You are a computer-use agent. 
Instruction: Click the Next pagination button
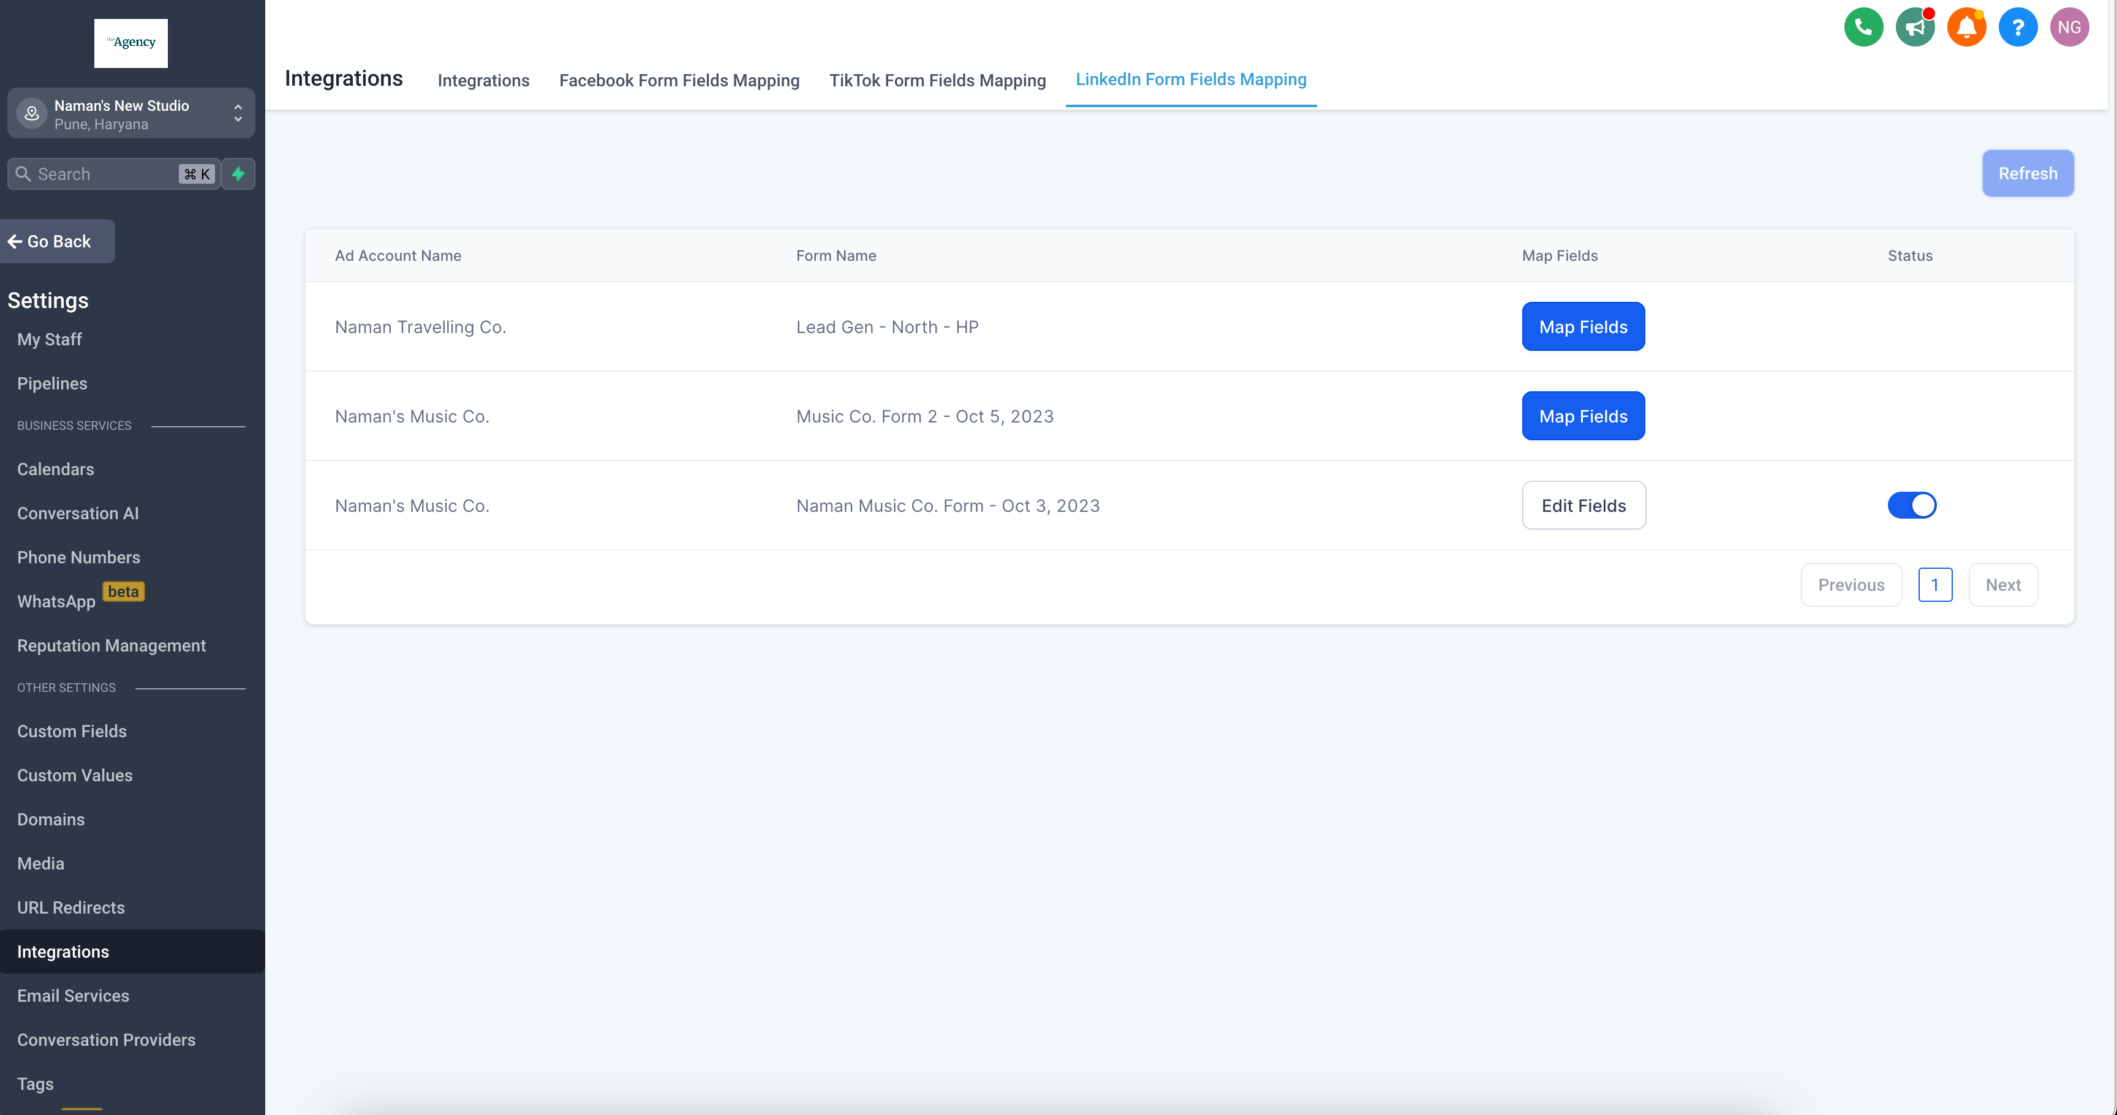2003,585
